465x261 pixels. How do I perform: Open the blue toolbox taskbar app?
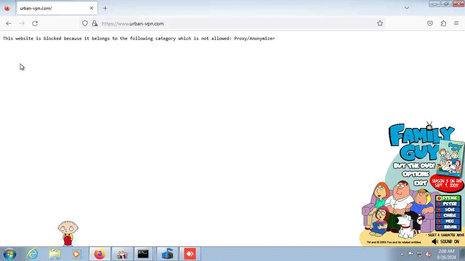click(x=167, y=254)
